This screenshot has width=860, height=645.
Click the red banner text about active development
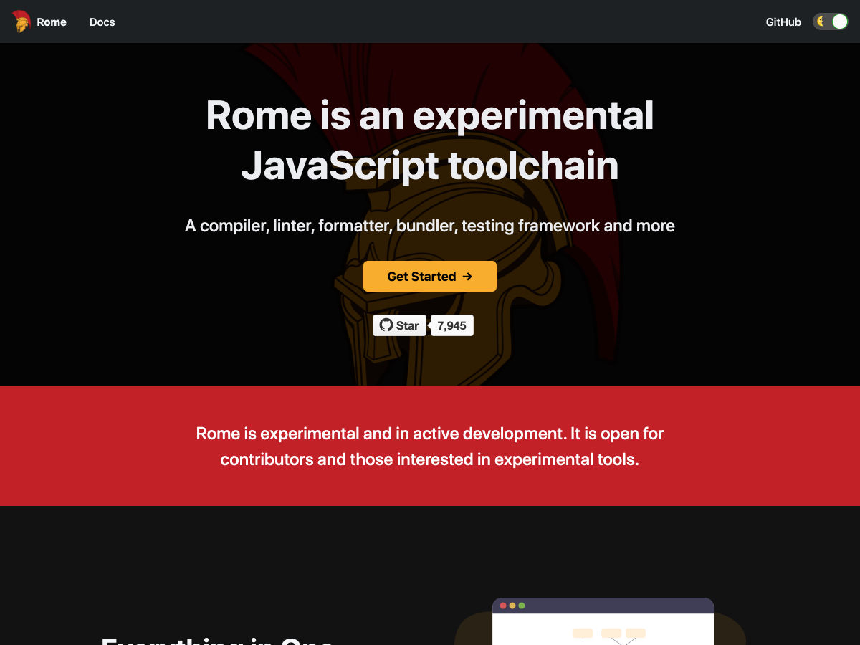coord(430,446)
